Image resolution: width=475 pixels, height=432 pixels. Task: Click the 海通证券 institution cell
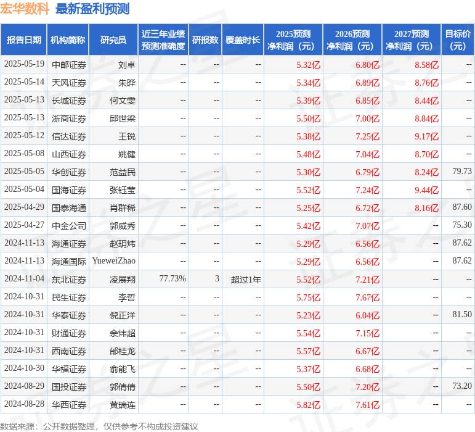[69, 244]
